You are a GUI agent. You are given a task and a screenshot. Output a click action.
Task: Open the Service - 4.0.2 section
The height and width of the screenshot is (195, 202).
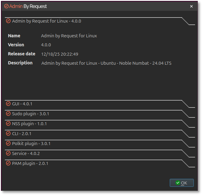tap(26, 153)
